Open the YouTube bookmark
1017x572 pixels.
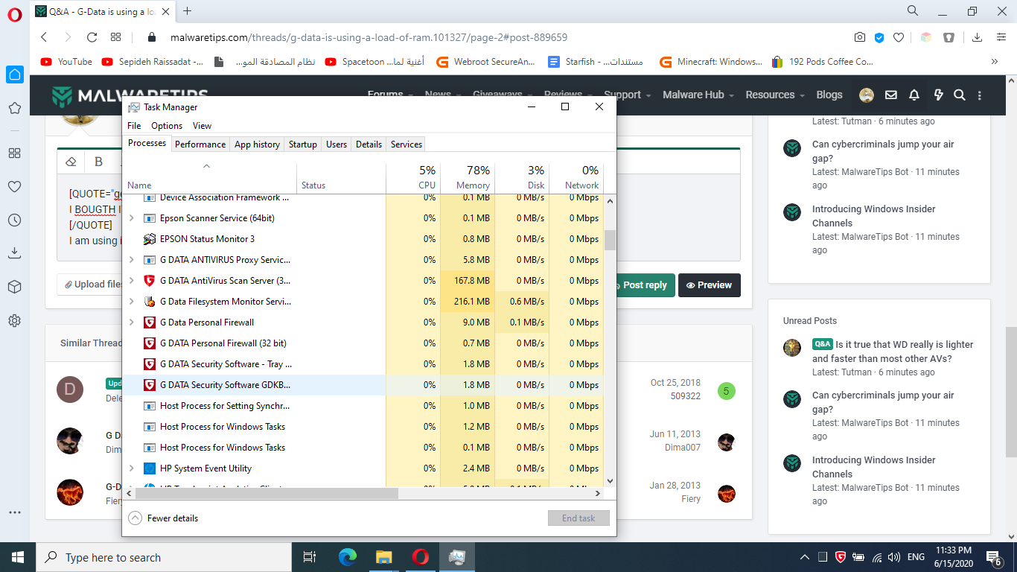66,62
